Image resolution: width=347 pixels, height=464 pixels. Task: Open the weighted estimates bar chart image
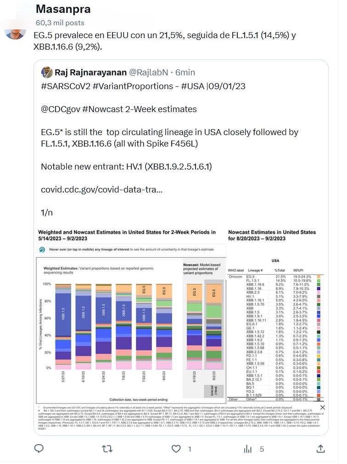(x=131, y=317)
